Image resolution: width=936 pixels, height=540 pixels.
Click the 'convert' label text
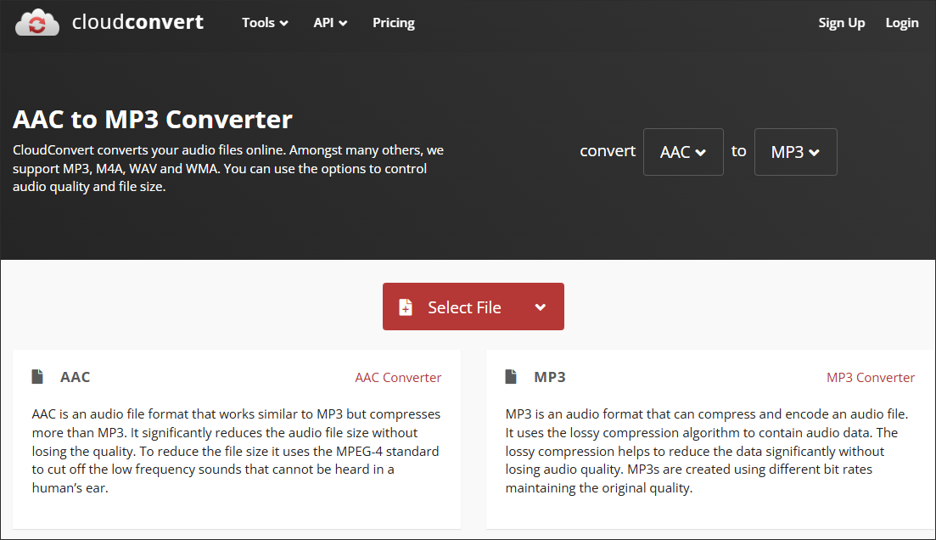tap(608, 151)
